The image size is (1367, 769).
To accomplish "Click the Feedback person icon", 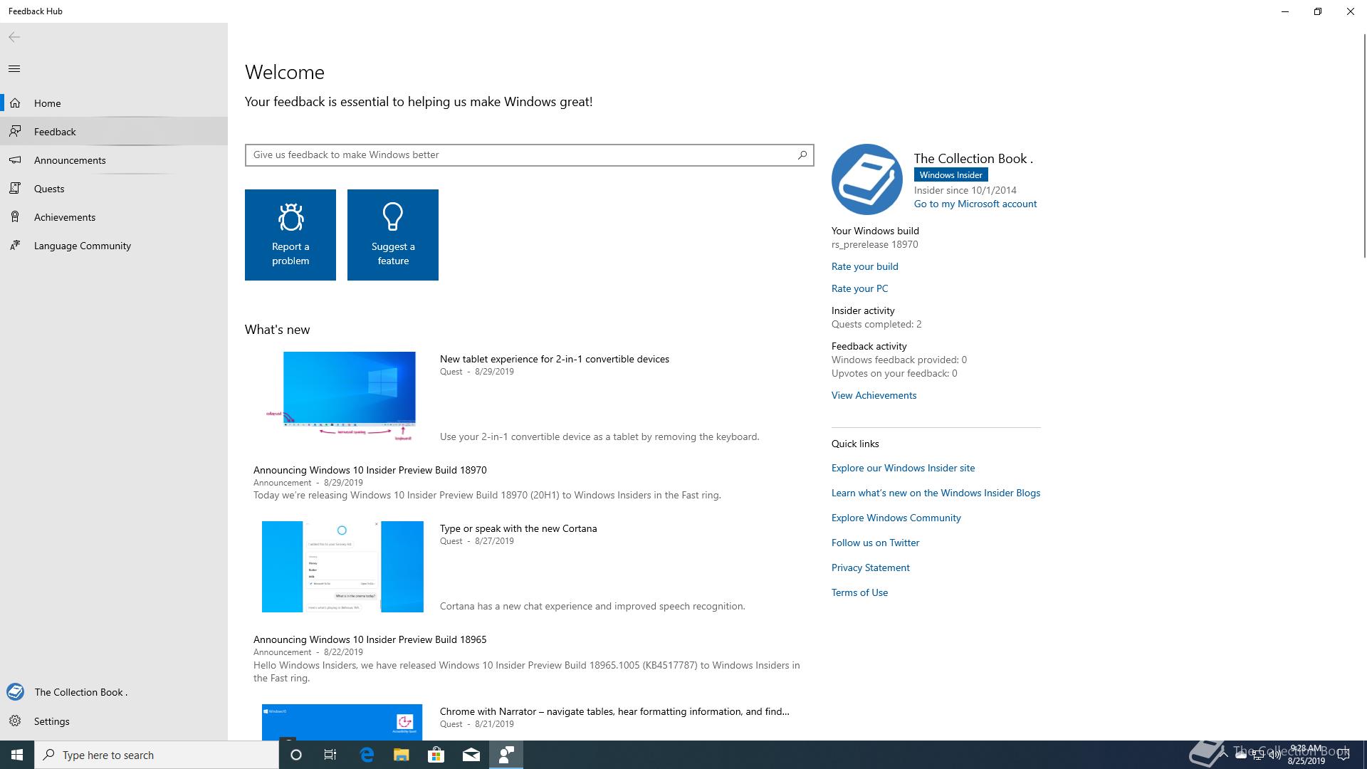I will pos(15,132).
